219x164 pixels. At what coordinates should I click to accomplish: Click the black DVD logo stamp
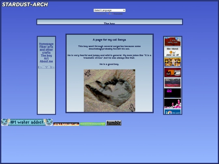pos(172,93)
